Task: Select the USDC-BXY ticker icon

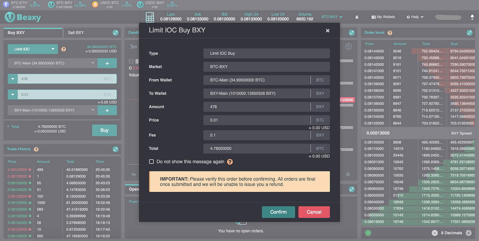Action: click(x=140, y=4)
